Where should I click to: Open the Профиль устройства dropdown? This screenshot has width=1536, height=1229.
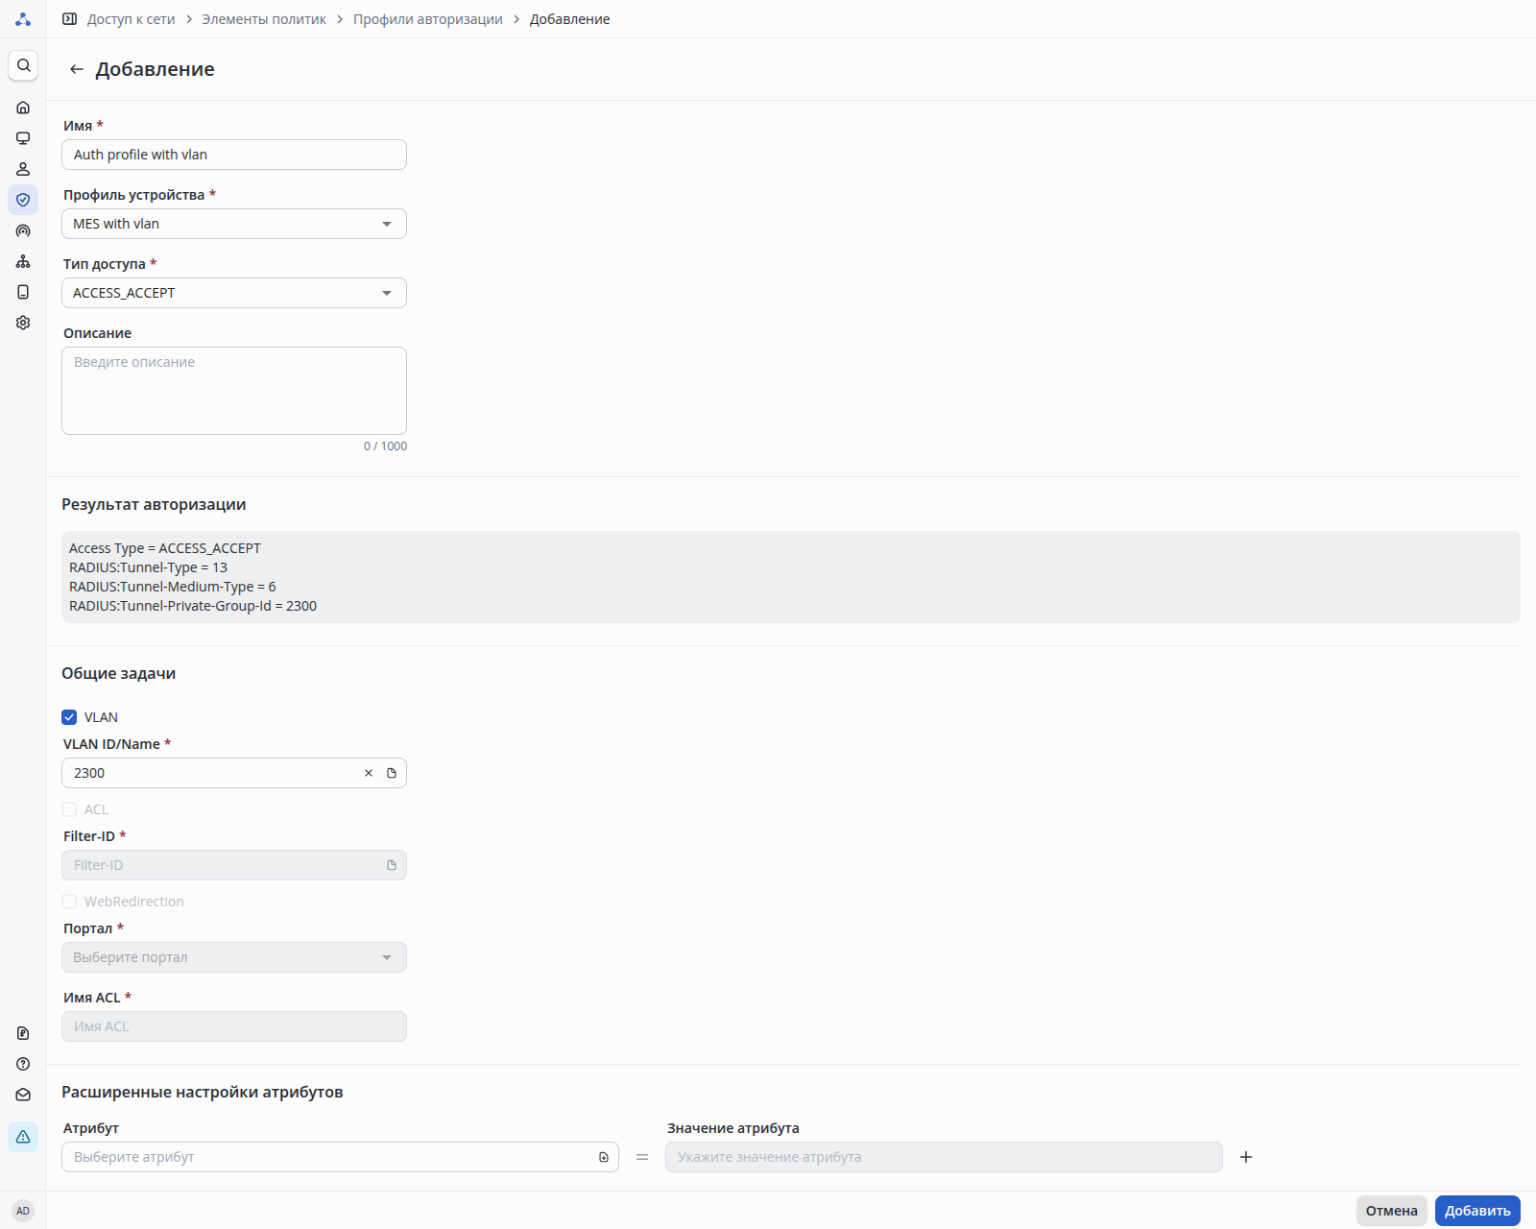point(234,224)
